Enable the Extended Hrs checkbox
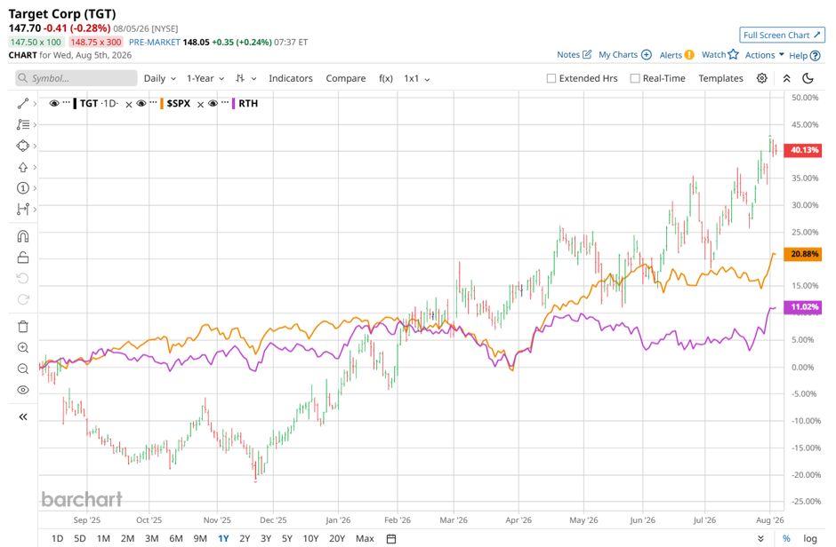This screenshot has height=547, width=836. pyautogui.click(x=551, y=78)
